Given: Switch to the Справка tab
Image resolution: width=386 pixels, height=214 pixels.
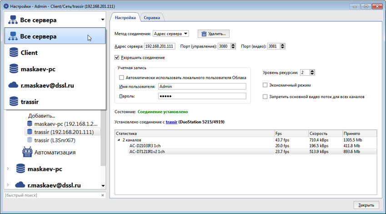Looking at the screenshot, I should point(151,18).
